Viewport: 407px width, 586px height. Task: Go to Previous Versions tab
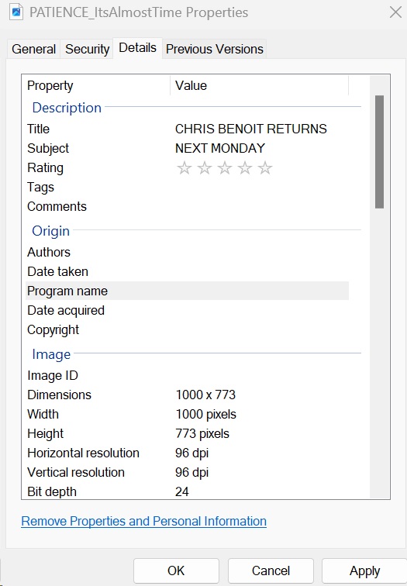click(215, 49)
